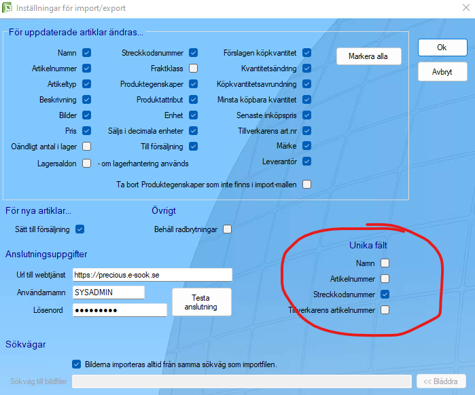The image size is (475, 395).
Task: Toggle images imported from same path checkbox
Action: coord(76,364)
